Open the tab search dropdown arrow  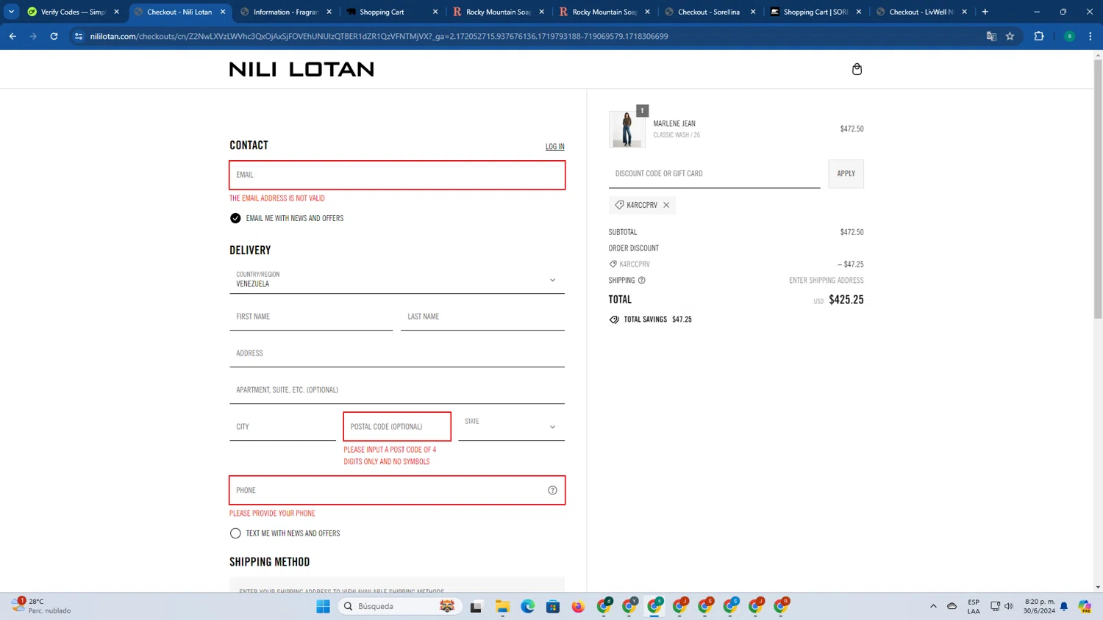[x=11, y=12]
